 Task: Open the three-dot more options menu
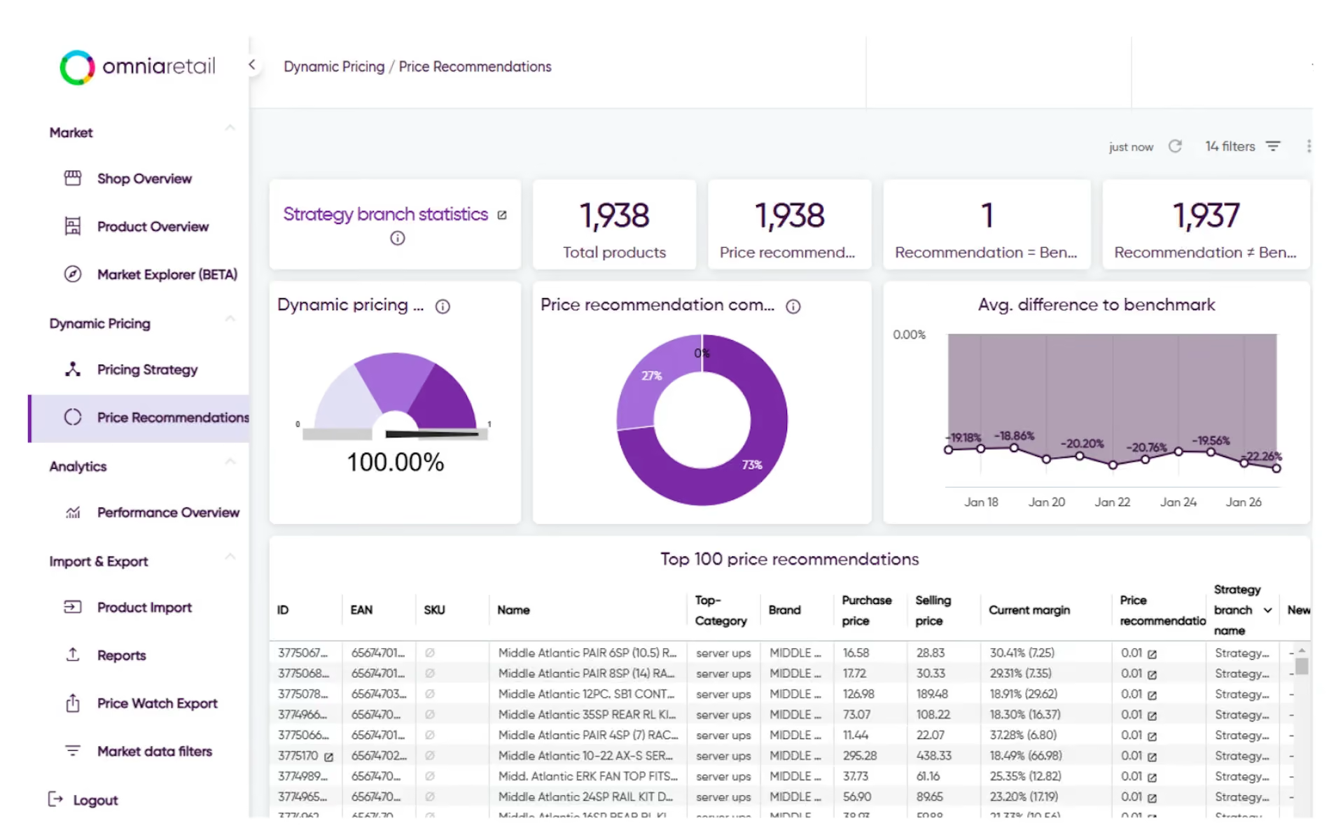[x=1309, y=146]
